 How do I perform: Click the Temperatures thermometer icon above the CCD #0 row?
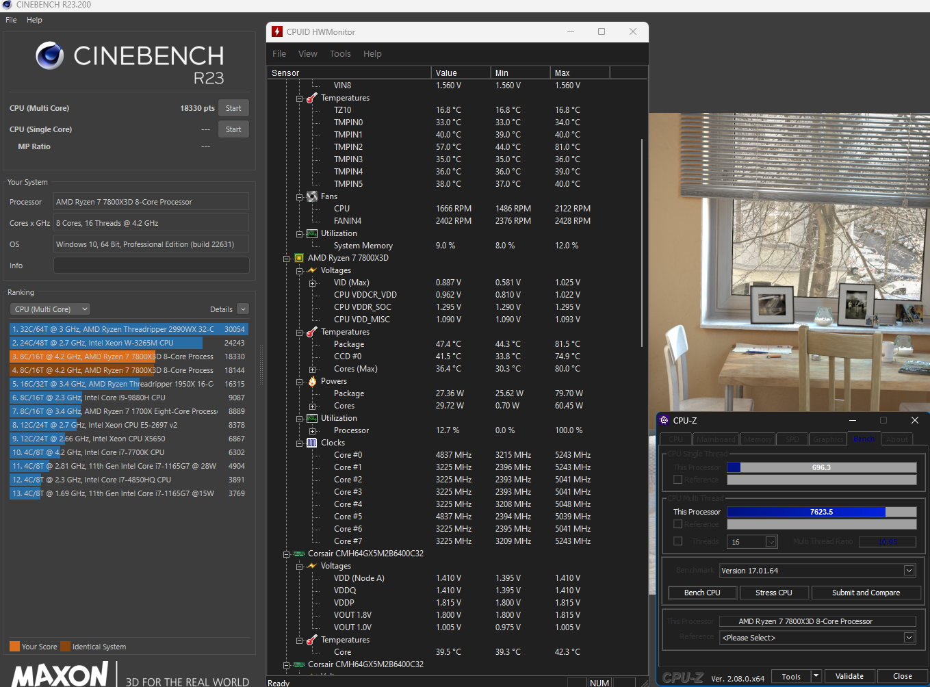(x=312, y=332)
